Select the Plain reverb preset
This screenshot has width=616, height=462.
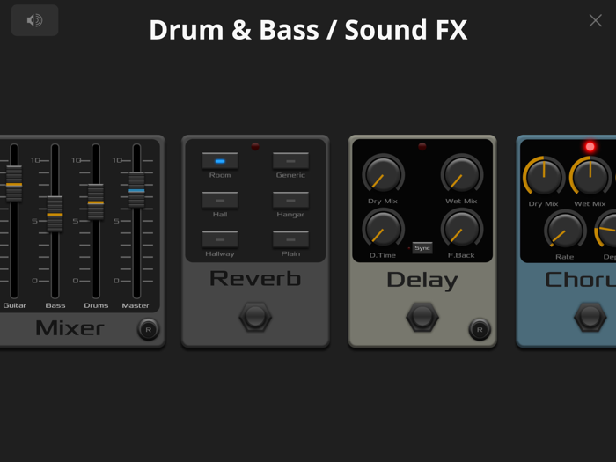pyautogui.click(x=290, y=239)
